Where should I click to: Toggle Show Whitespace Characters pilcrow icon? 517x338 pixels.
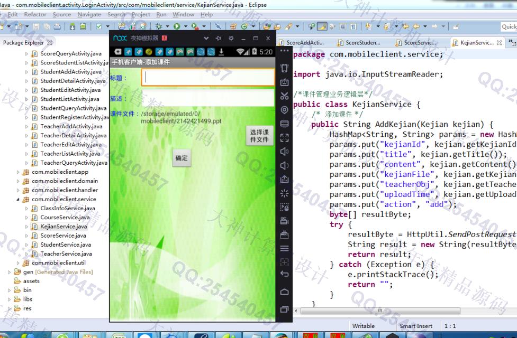pyautogui.click(x=353, y=26)
